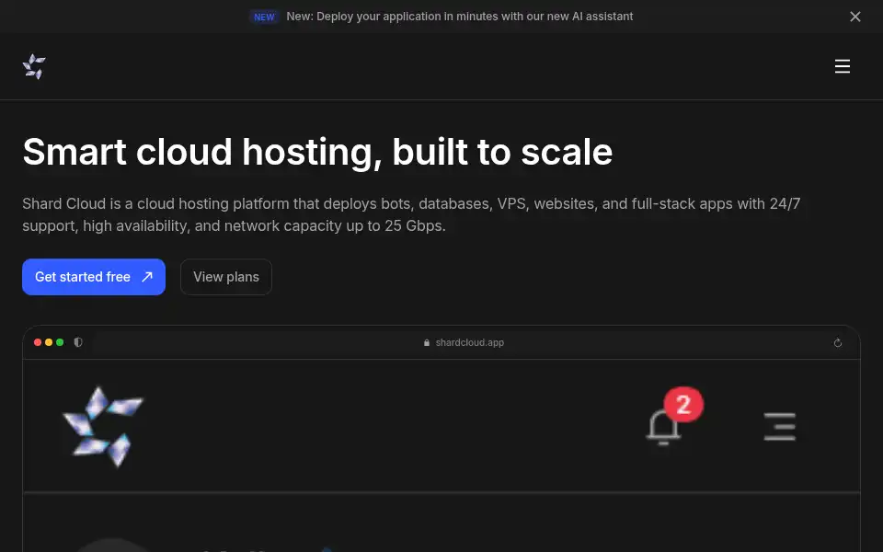Open the AI assistant announcement text

point(460,17)
